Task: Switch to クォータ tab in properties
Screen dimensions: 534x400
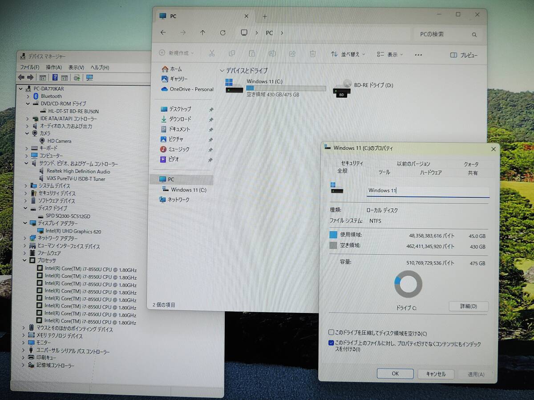Action: [x=471, y=164]
